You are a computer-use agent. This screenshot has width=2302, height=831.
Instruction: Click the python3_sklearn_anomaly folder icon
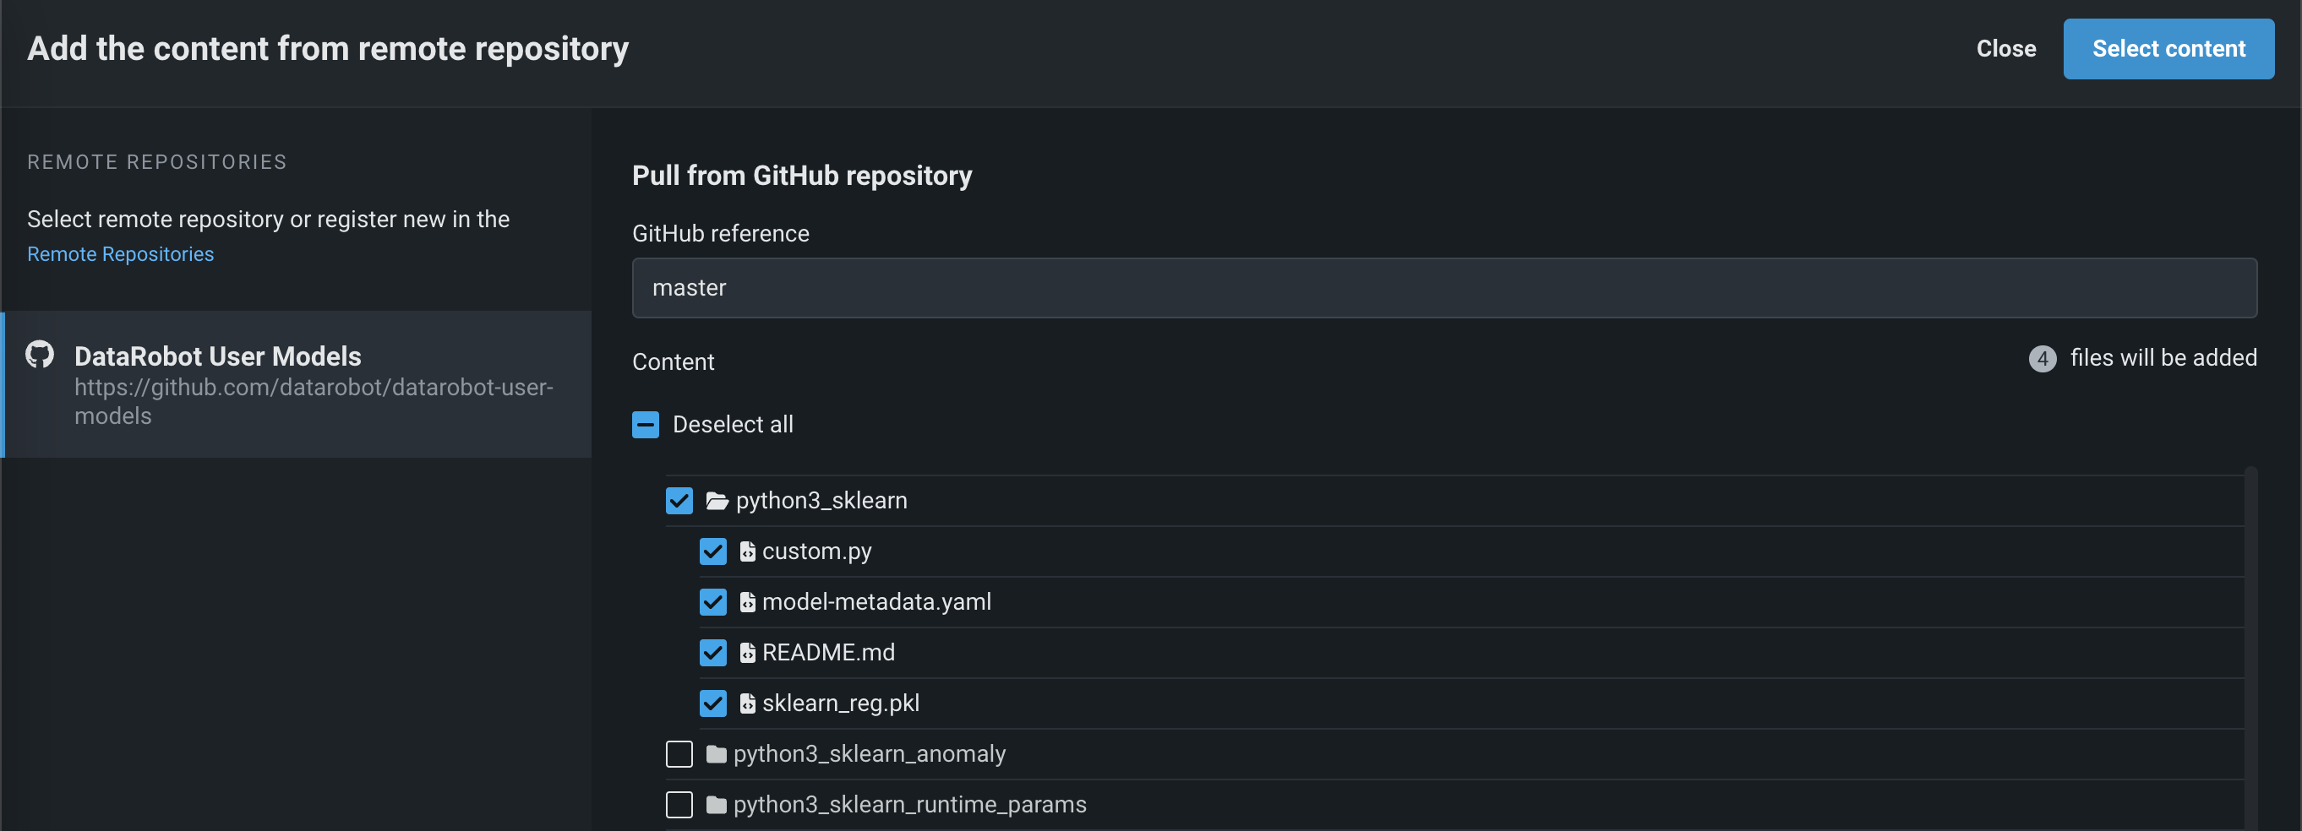716,755
